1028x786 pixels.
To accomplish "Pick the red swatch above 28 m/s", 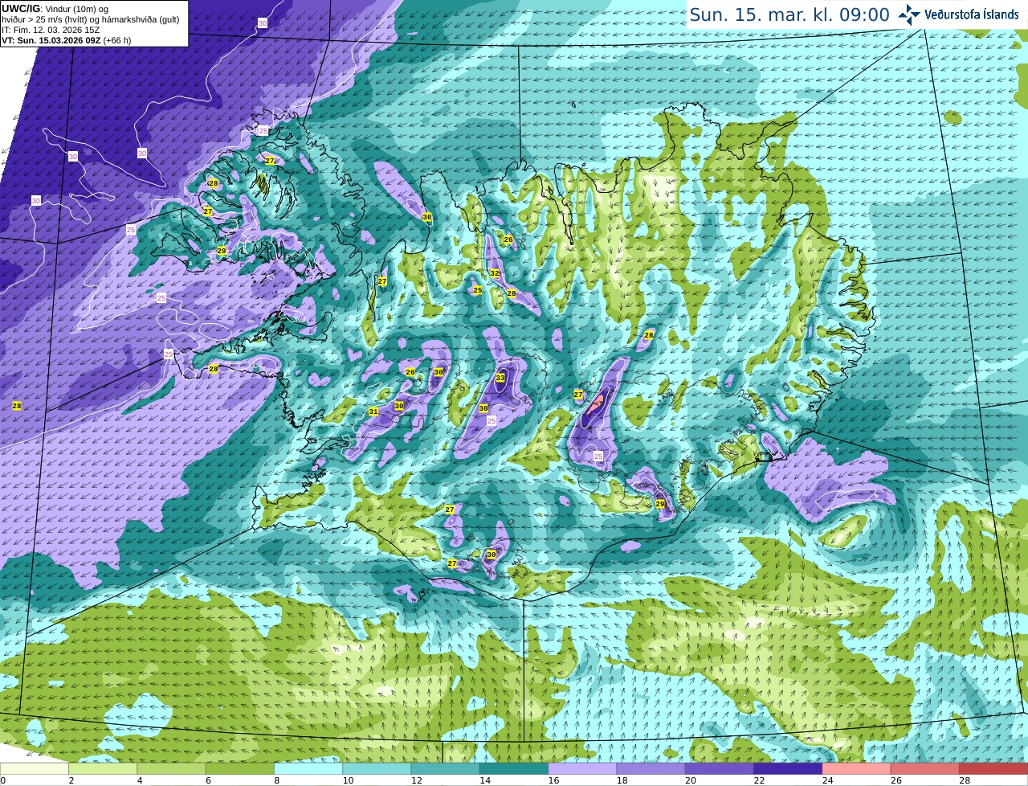I will [993, 768].
